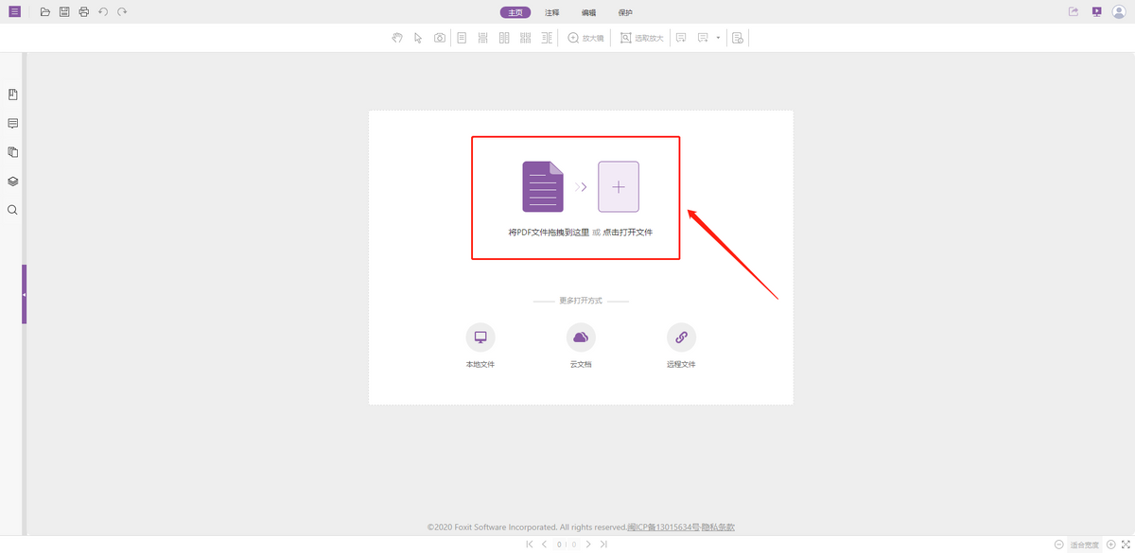Switch to the 主页 tab
Screen dimensions: 1135x553
tap(515, 12)
